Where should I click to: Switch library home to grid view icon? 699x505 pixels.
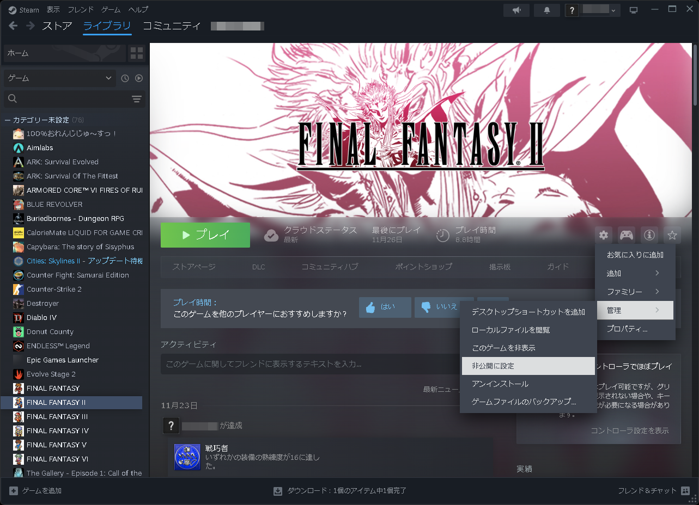click(x=137, y=53)
